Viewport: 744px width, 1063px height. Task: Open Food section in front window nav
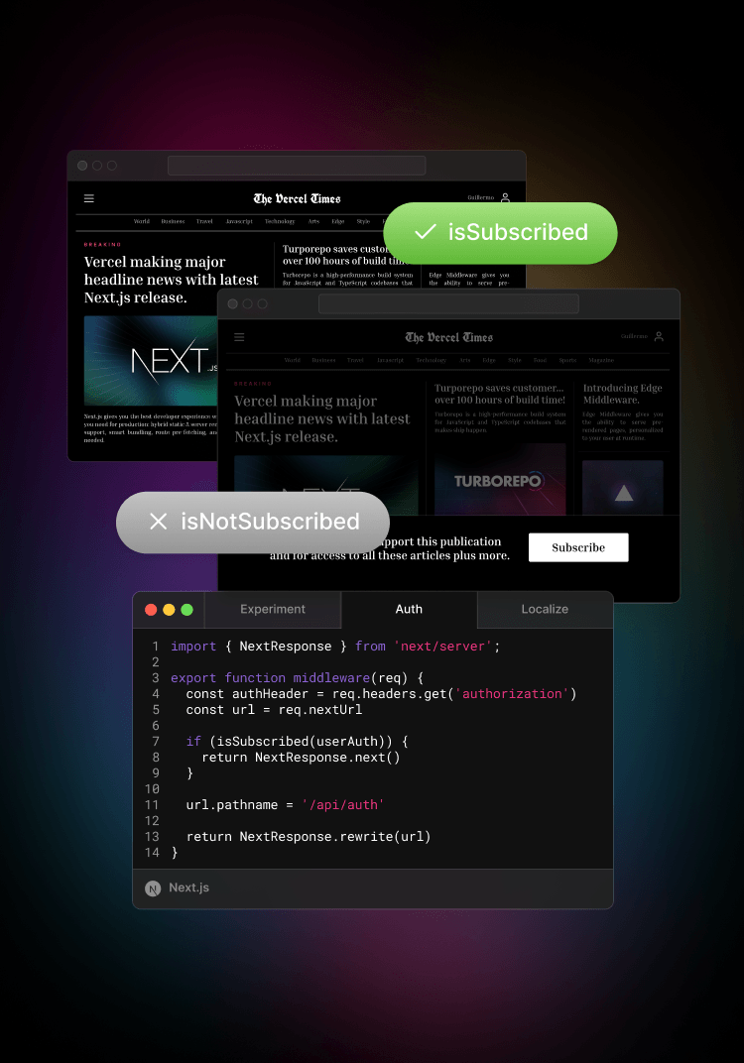pos(540,361)
